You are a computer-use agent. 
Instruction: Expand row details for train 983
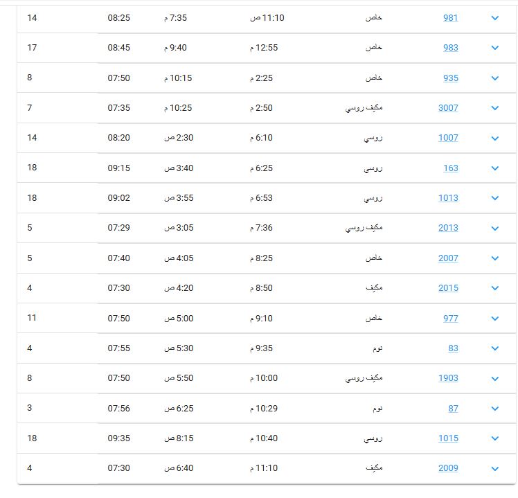(x=494, y=48)
